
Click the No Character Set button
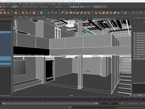pos(132,104)
